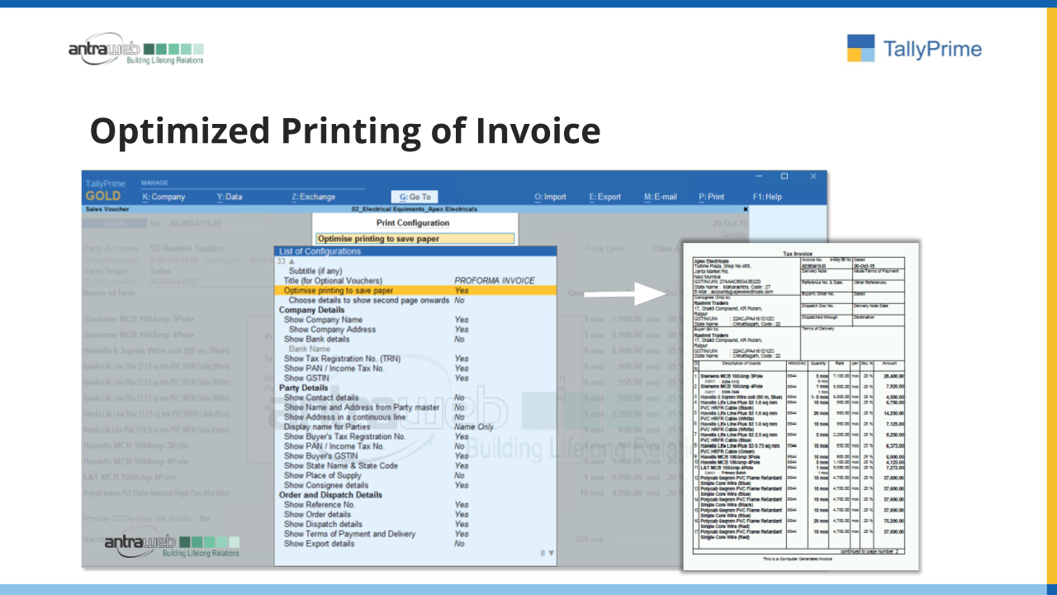Click the Print Configuration search field
Viewport: 1057px width, 595px height.
[415, 239]
